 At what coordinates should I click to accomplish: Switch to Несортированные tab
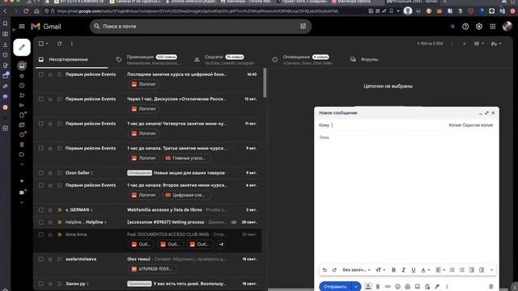coord(72,60)
